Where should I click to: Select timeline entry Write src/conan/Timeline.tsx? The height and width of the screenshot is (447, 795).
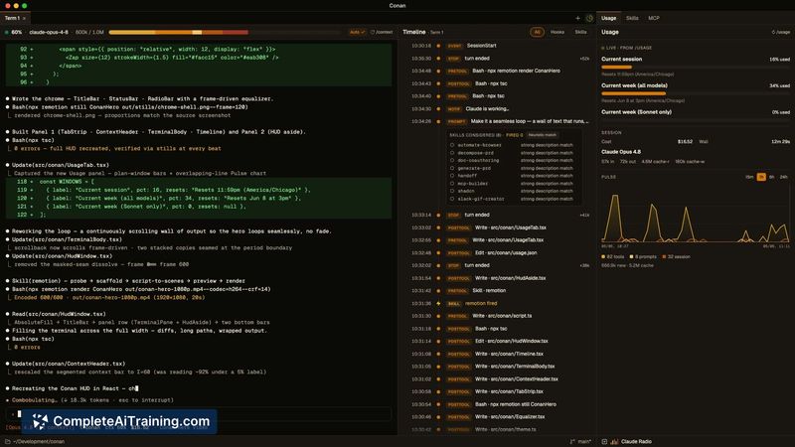tap(501, 354)
